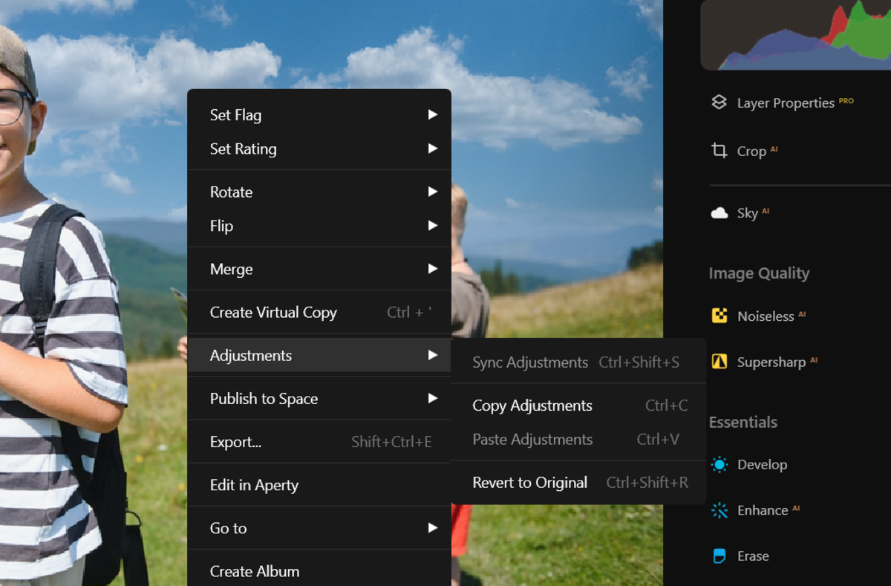Click the Enhance sparkle icon
Screen dimensions: 891x586
719,510
